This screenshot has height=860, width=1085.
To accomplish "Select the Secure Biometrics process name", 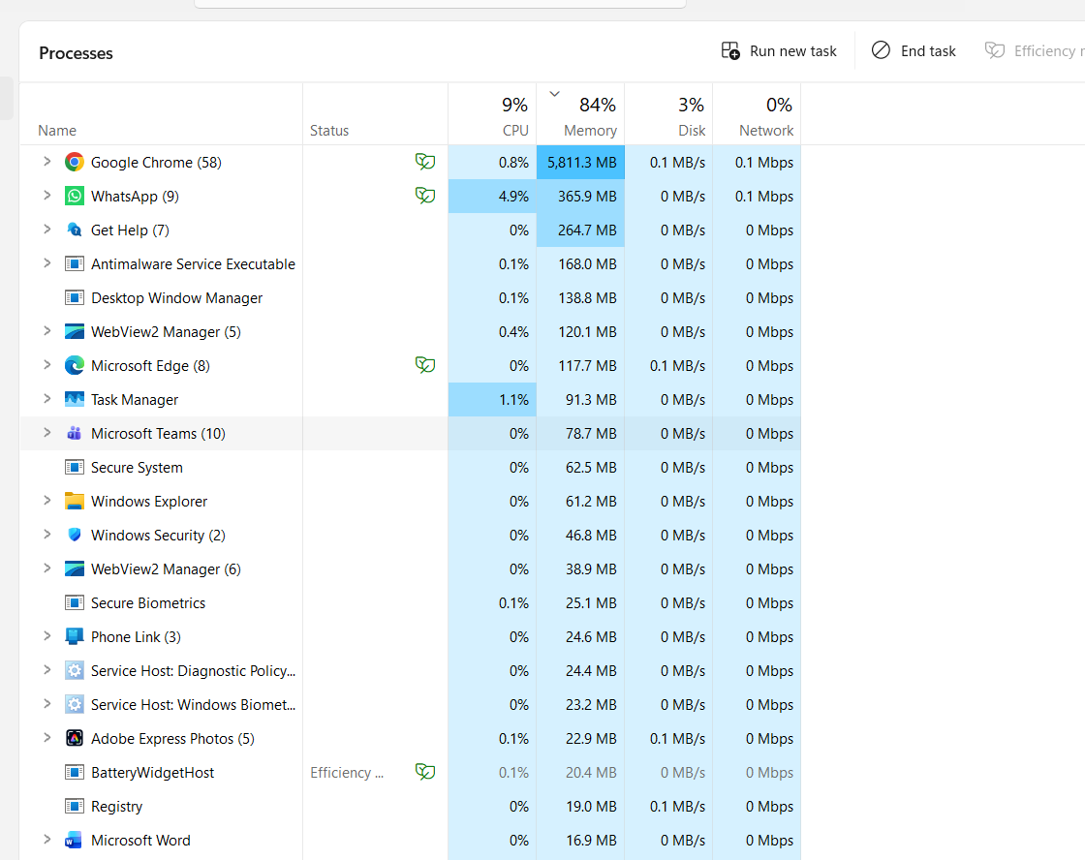I will tap(148, 603).
